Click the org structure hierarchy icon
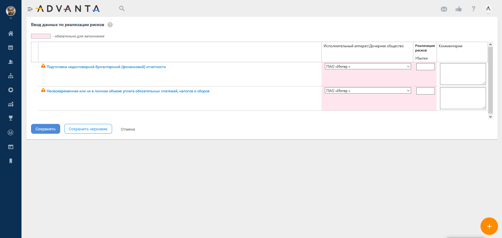 click(x=11, y=76)
